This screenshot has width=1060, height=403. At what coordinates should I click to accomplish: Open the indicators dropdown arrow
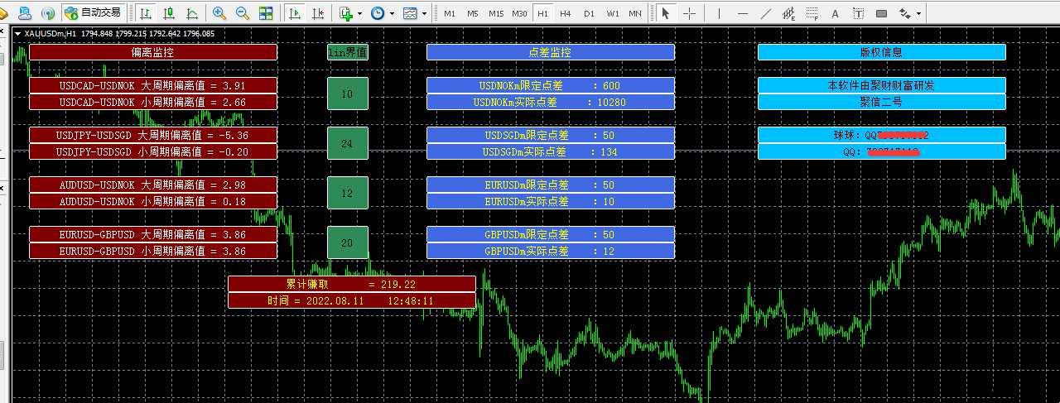click(x=359, y=13)
